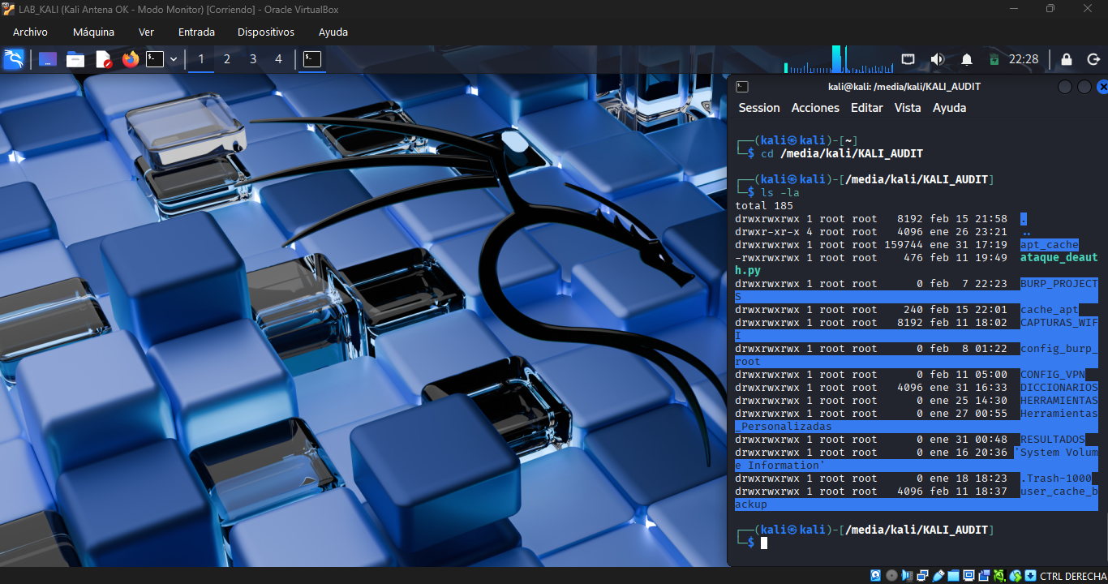The image size is (1108, 584).
Task: Open the terminal launcher dropdown chevron
Action: (174, 58)
